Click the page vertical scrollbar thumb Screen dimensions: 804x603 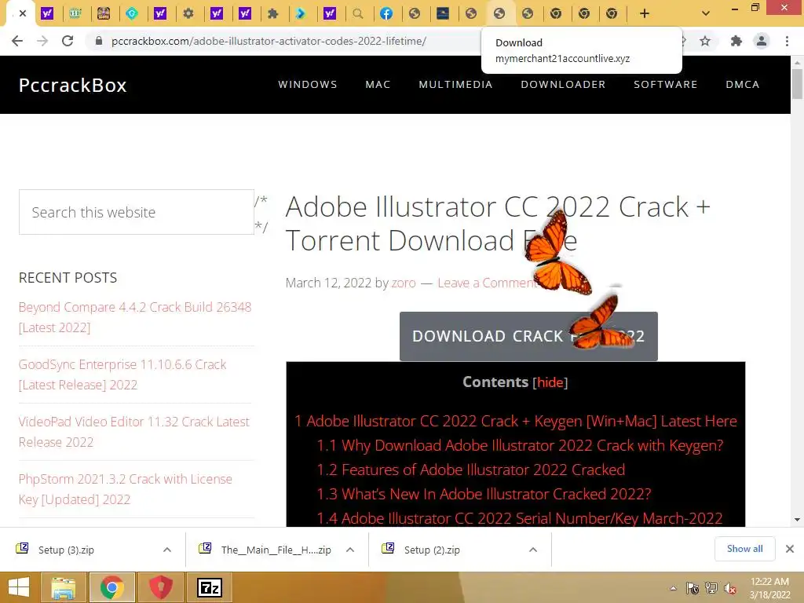[797, 84]
